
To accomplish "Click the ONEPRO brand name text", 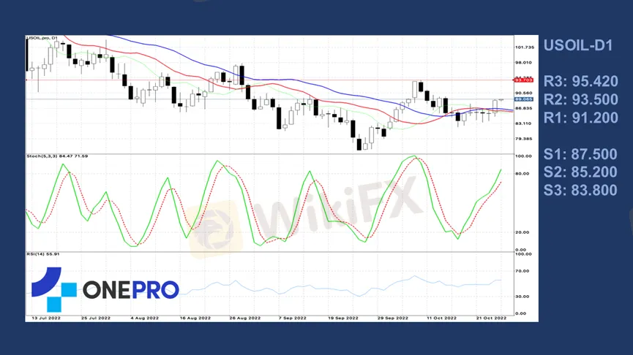I will [130, 291].
